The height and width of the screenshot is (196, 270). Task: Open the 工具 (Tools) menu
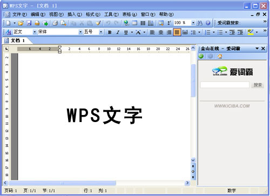coord(111,14)
